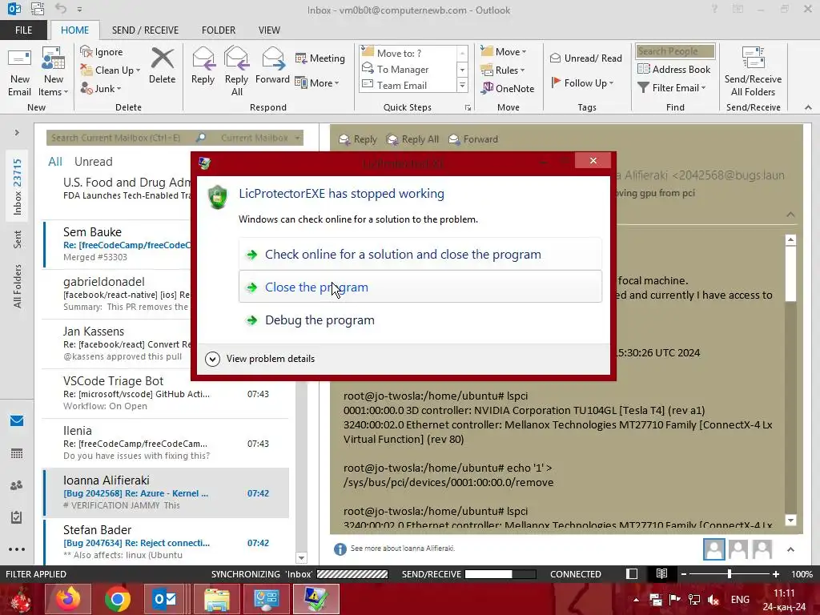Screen dimensions: 820x615
Task: Open Tasks view in navigation bar
Action: (x=17, y=517)
